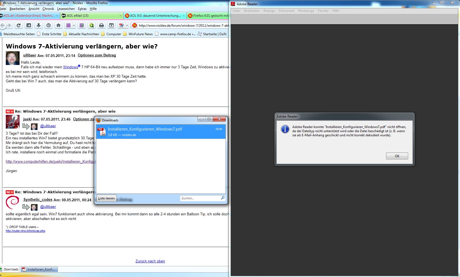The image size is (460, 277).
Task: Click the purple grid with green arrow icon
Action: coord(82,25)
